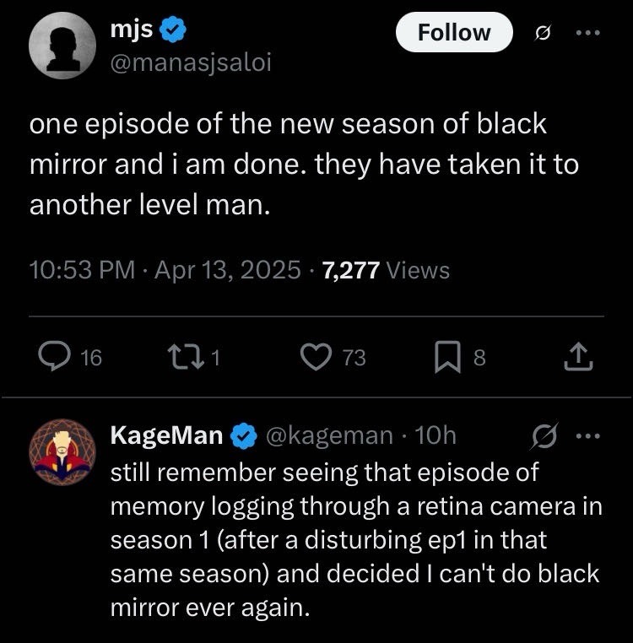Follow the mjs account
The width and height of the screenshot is (633, 643).
(454, 32)
